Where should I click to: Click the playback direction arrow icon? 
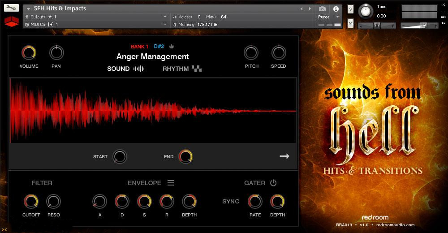tap(284, 156)
